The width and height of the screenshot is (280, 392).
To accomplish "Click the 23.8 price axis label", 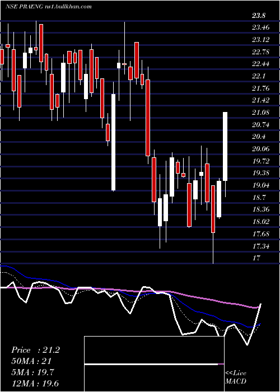I will coord(258,16).
